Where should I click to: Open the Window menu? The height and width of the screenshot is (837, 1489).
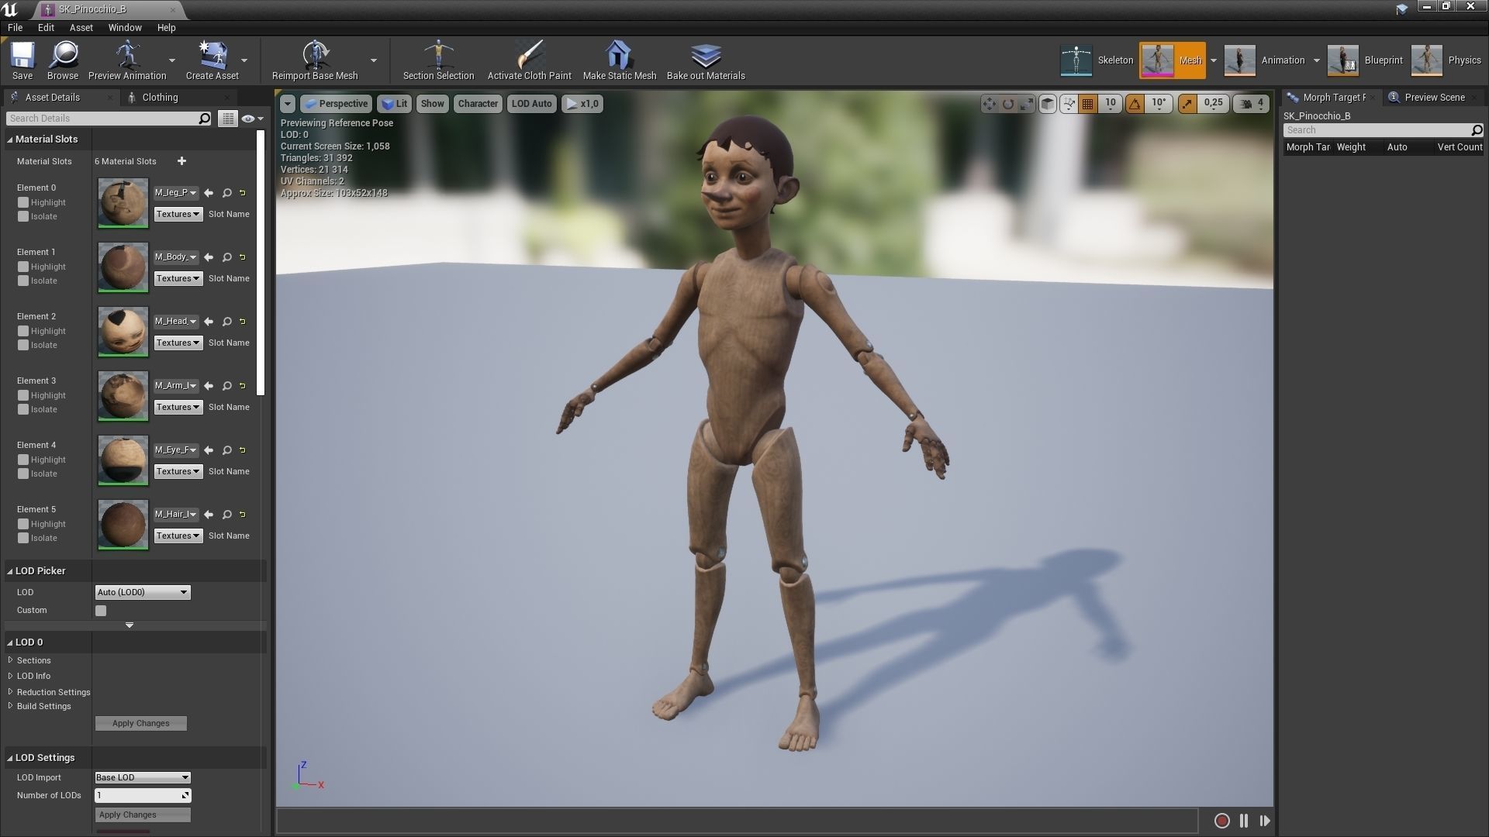(125, 27)
